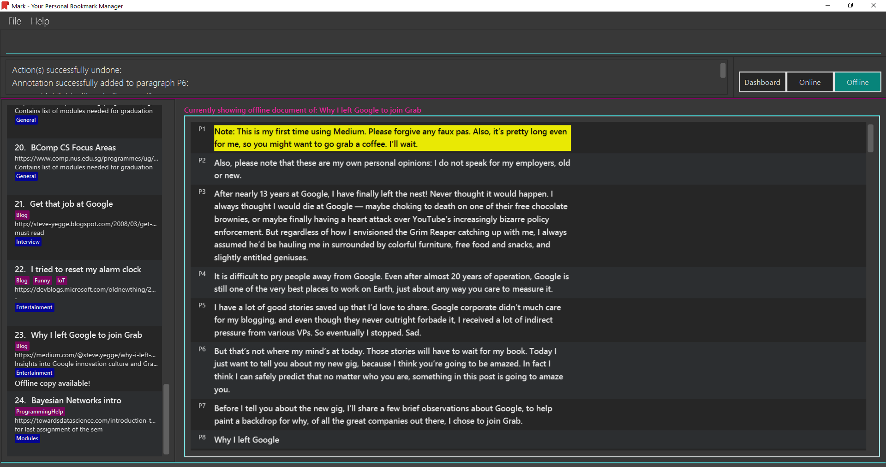Click 'Action(s) successfully undone' result message
The image size is (886, 467).
[x=67, y=70]
